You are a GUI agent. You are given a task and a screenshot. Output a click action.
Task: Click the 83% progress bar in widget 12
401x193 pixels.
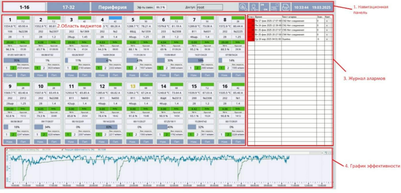pos(109,127)
